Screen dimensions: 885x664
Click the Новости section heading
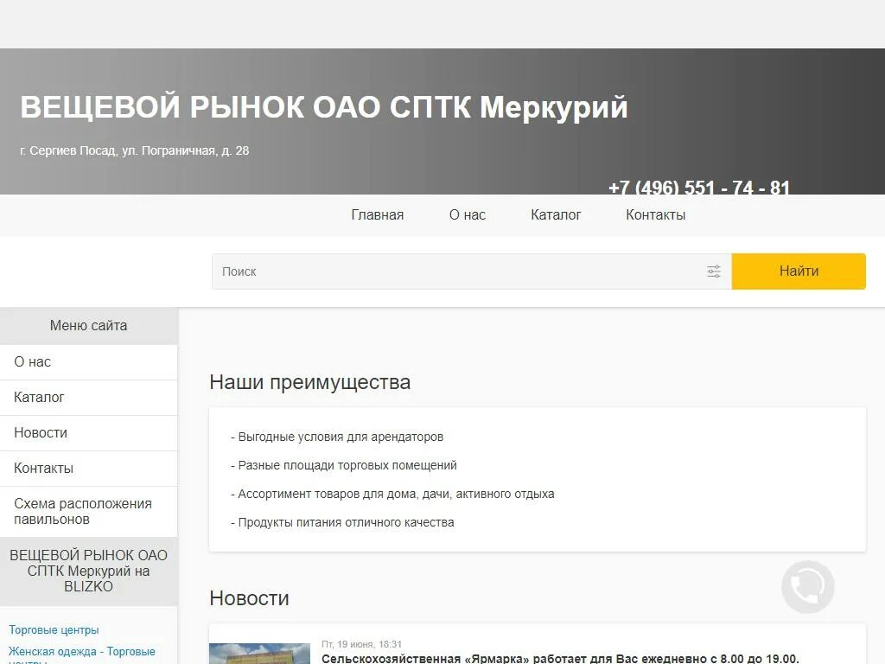tap(249, 598)
